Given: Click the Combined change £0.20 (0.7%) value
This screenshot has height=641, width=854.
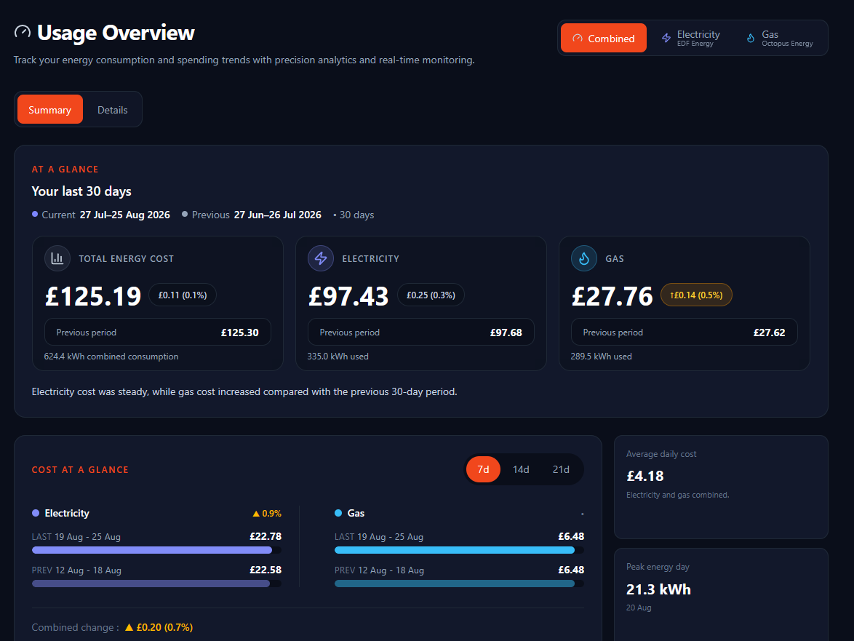Looking at the screenshot, I should (x=164, y=627).
